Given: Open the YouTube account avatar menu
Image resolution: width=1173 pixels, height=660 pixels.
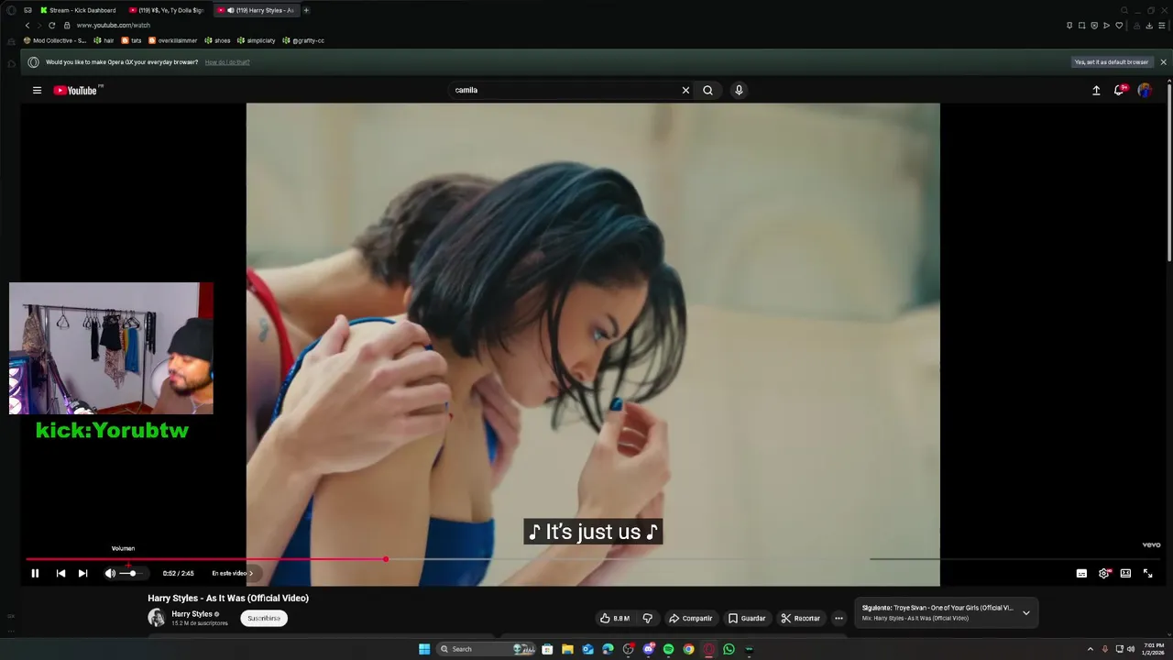Looking at the screenshot, I should tap(1145, 90).
